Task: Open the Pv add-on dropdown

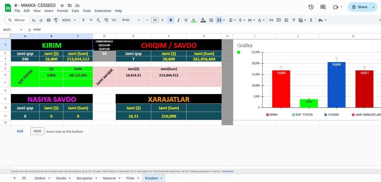Action: pos(322,21)
